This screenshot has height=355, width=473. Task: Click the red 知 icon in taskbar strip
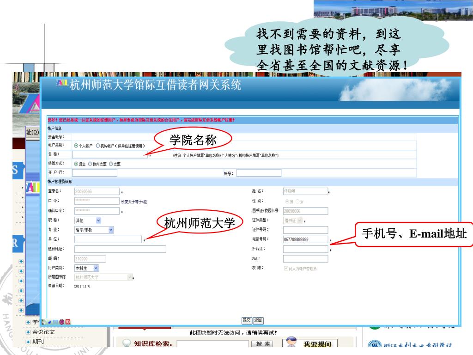[68, 322]
